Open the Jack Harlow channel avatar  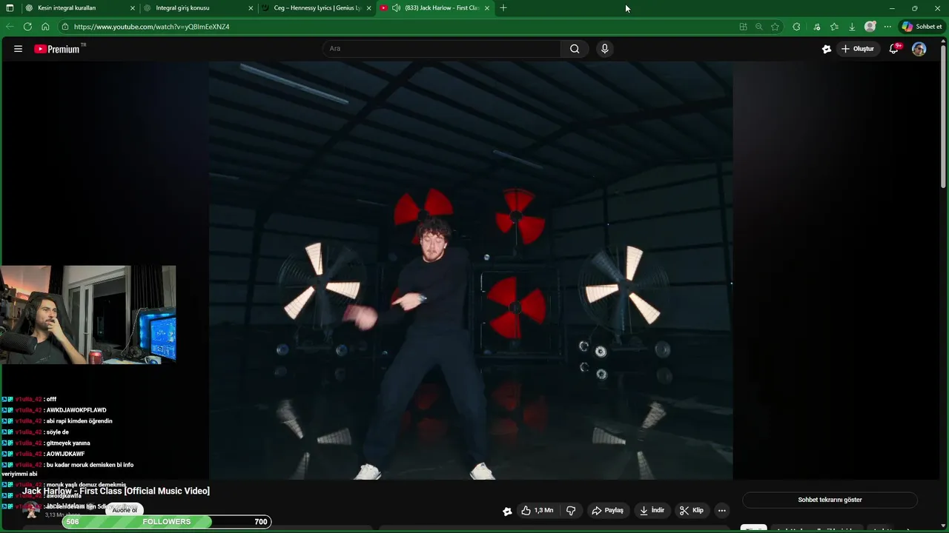pyautogui.click(x=31, y=509)
